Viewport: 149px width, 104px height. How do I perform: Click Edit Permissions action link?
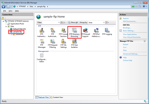(130, 21)
